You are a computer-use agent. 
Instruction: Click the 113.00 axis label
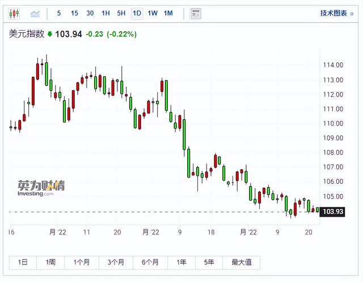(333, 80)
